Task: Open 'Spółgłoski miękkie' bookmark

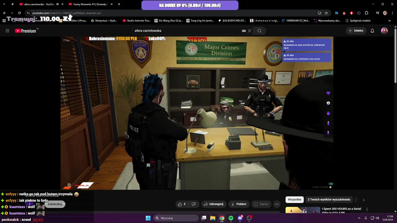Action: click(x=358, y=21)
